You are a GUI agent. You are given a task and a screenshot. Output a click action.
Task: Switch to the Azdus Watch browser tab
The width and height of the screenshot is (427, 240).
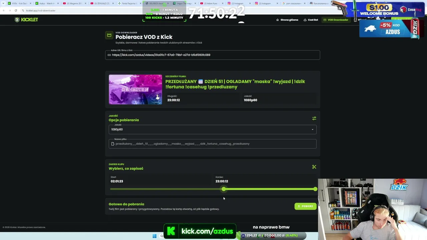point(46,3)
